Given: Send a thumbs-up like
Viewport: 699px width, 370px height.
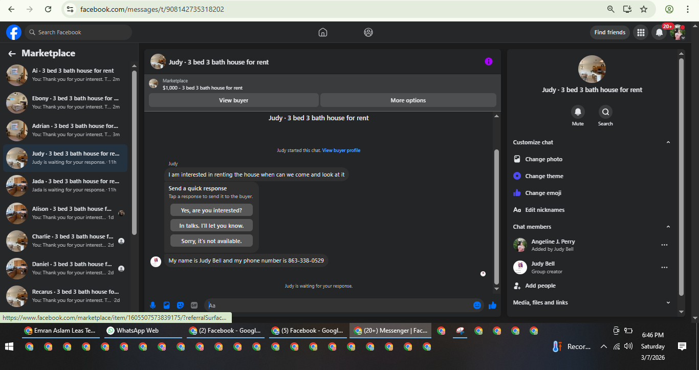Looking at the screenshot, I should [x=492, y=305].
